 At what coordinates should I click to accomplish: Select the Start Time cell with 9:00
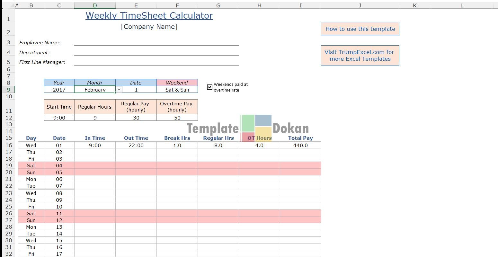tap(59, 118)
